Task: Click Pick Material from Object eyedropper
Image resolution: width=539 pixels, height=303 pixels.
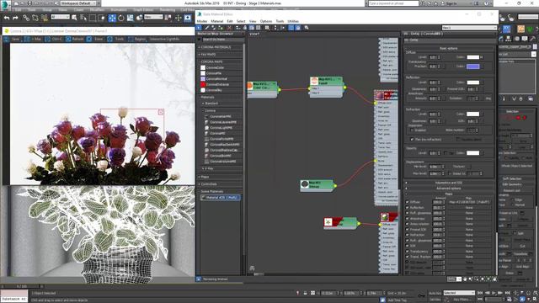Action: pos(207,28)
